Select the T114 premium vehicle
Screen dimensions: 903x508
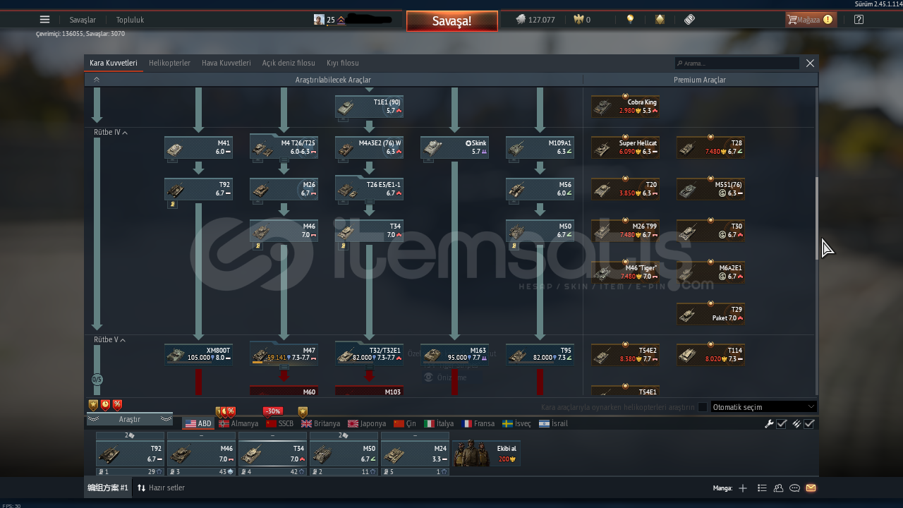pyautogui.click(x=710, y=355)
